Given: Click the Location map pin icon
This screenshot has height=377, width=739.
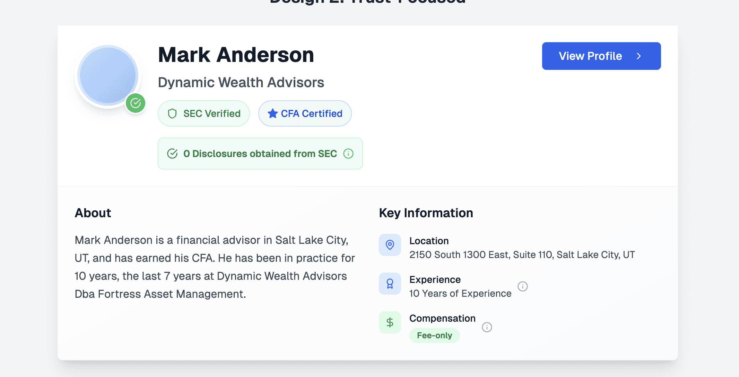Looking at the screenshot, I should pyautogui.click(x=390, y=245).
